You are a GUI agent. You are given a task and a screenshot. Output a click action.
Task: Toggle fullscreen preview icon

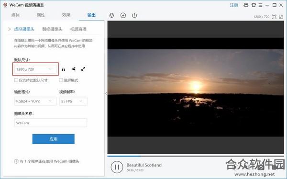click(281, 17)
